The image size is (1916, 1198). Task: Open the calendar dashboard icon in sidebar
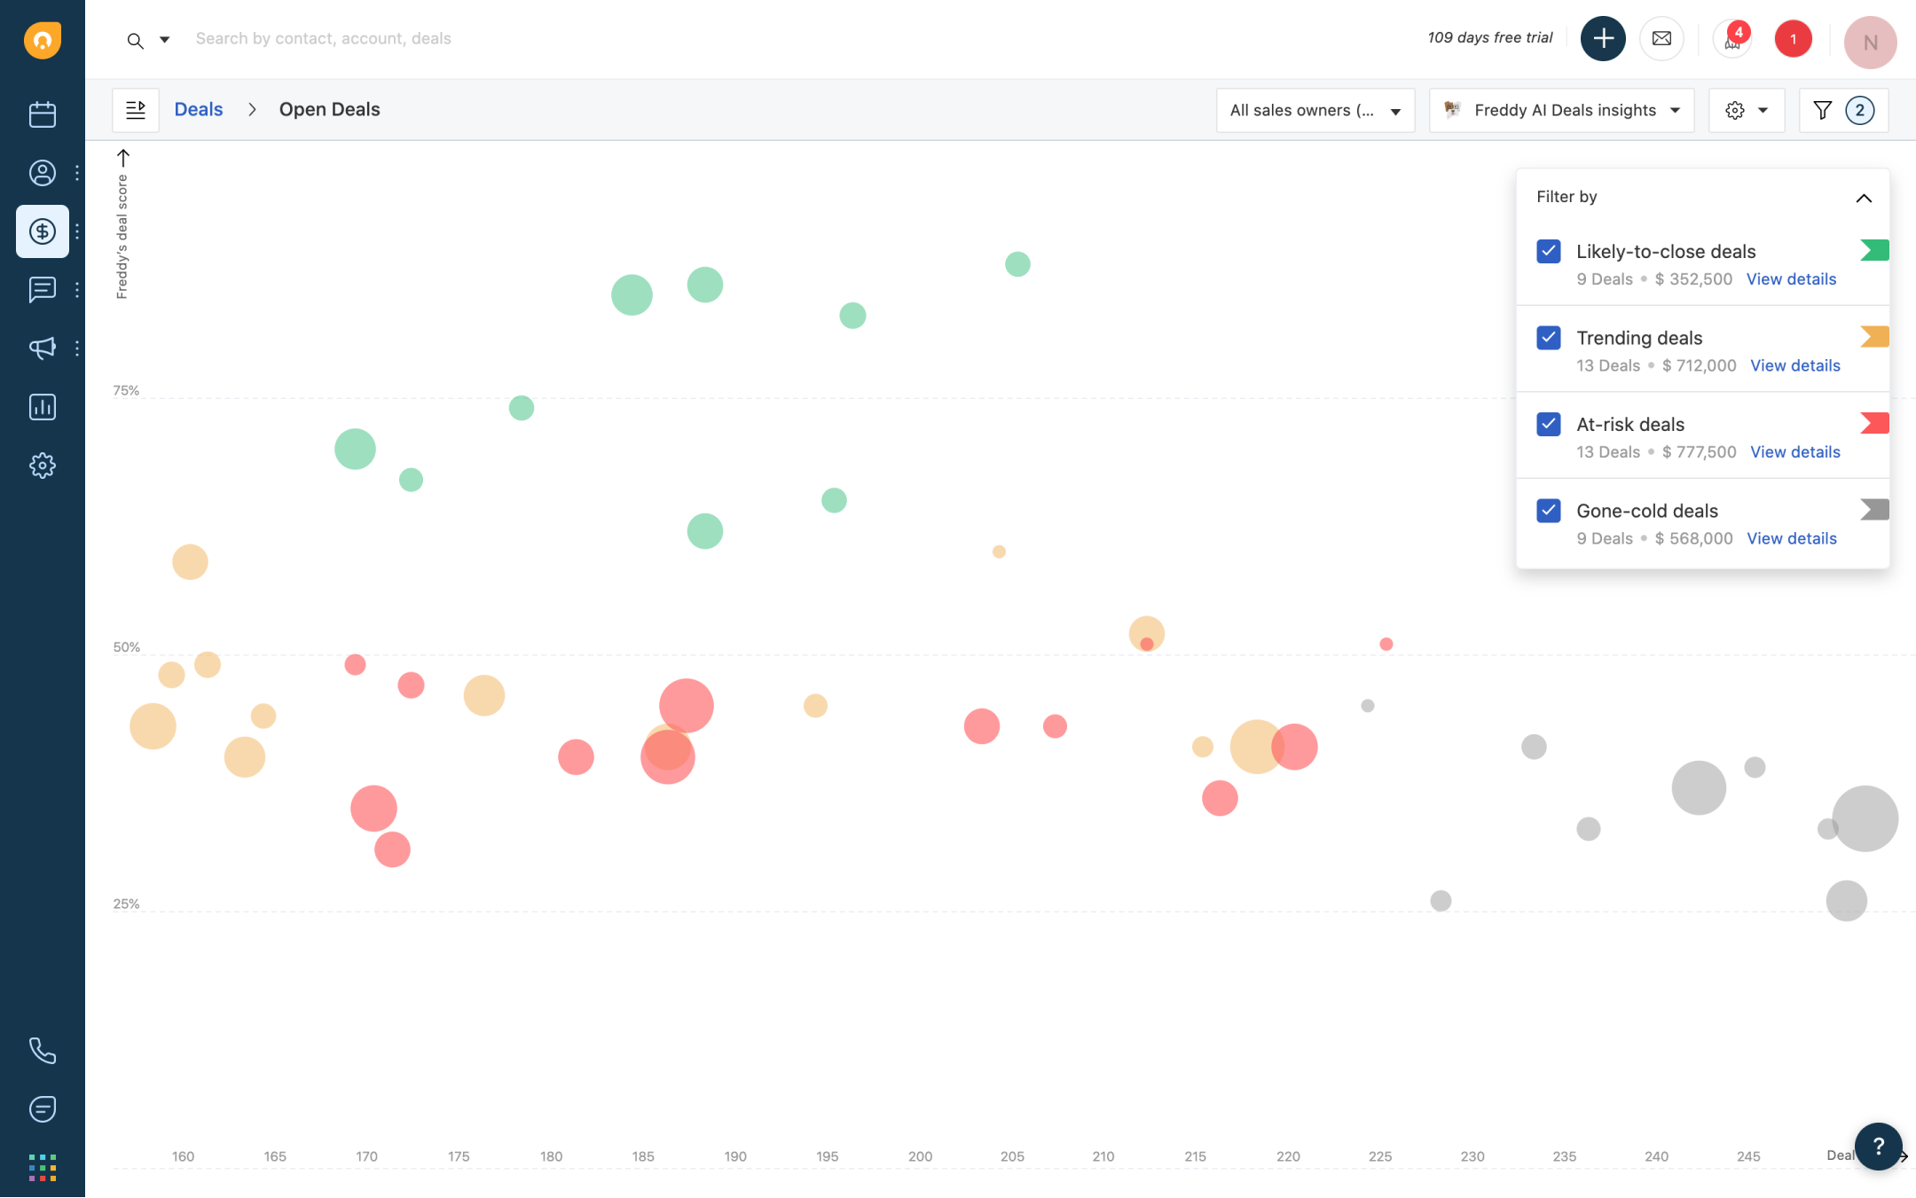point(43,114)
